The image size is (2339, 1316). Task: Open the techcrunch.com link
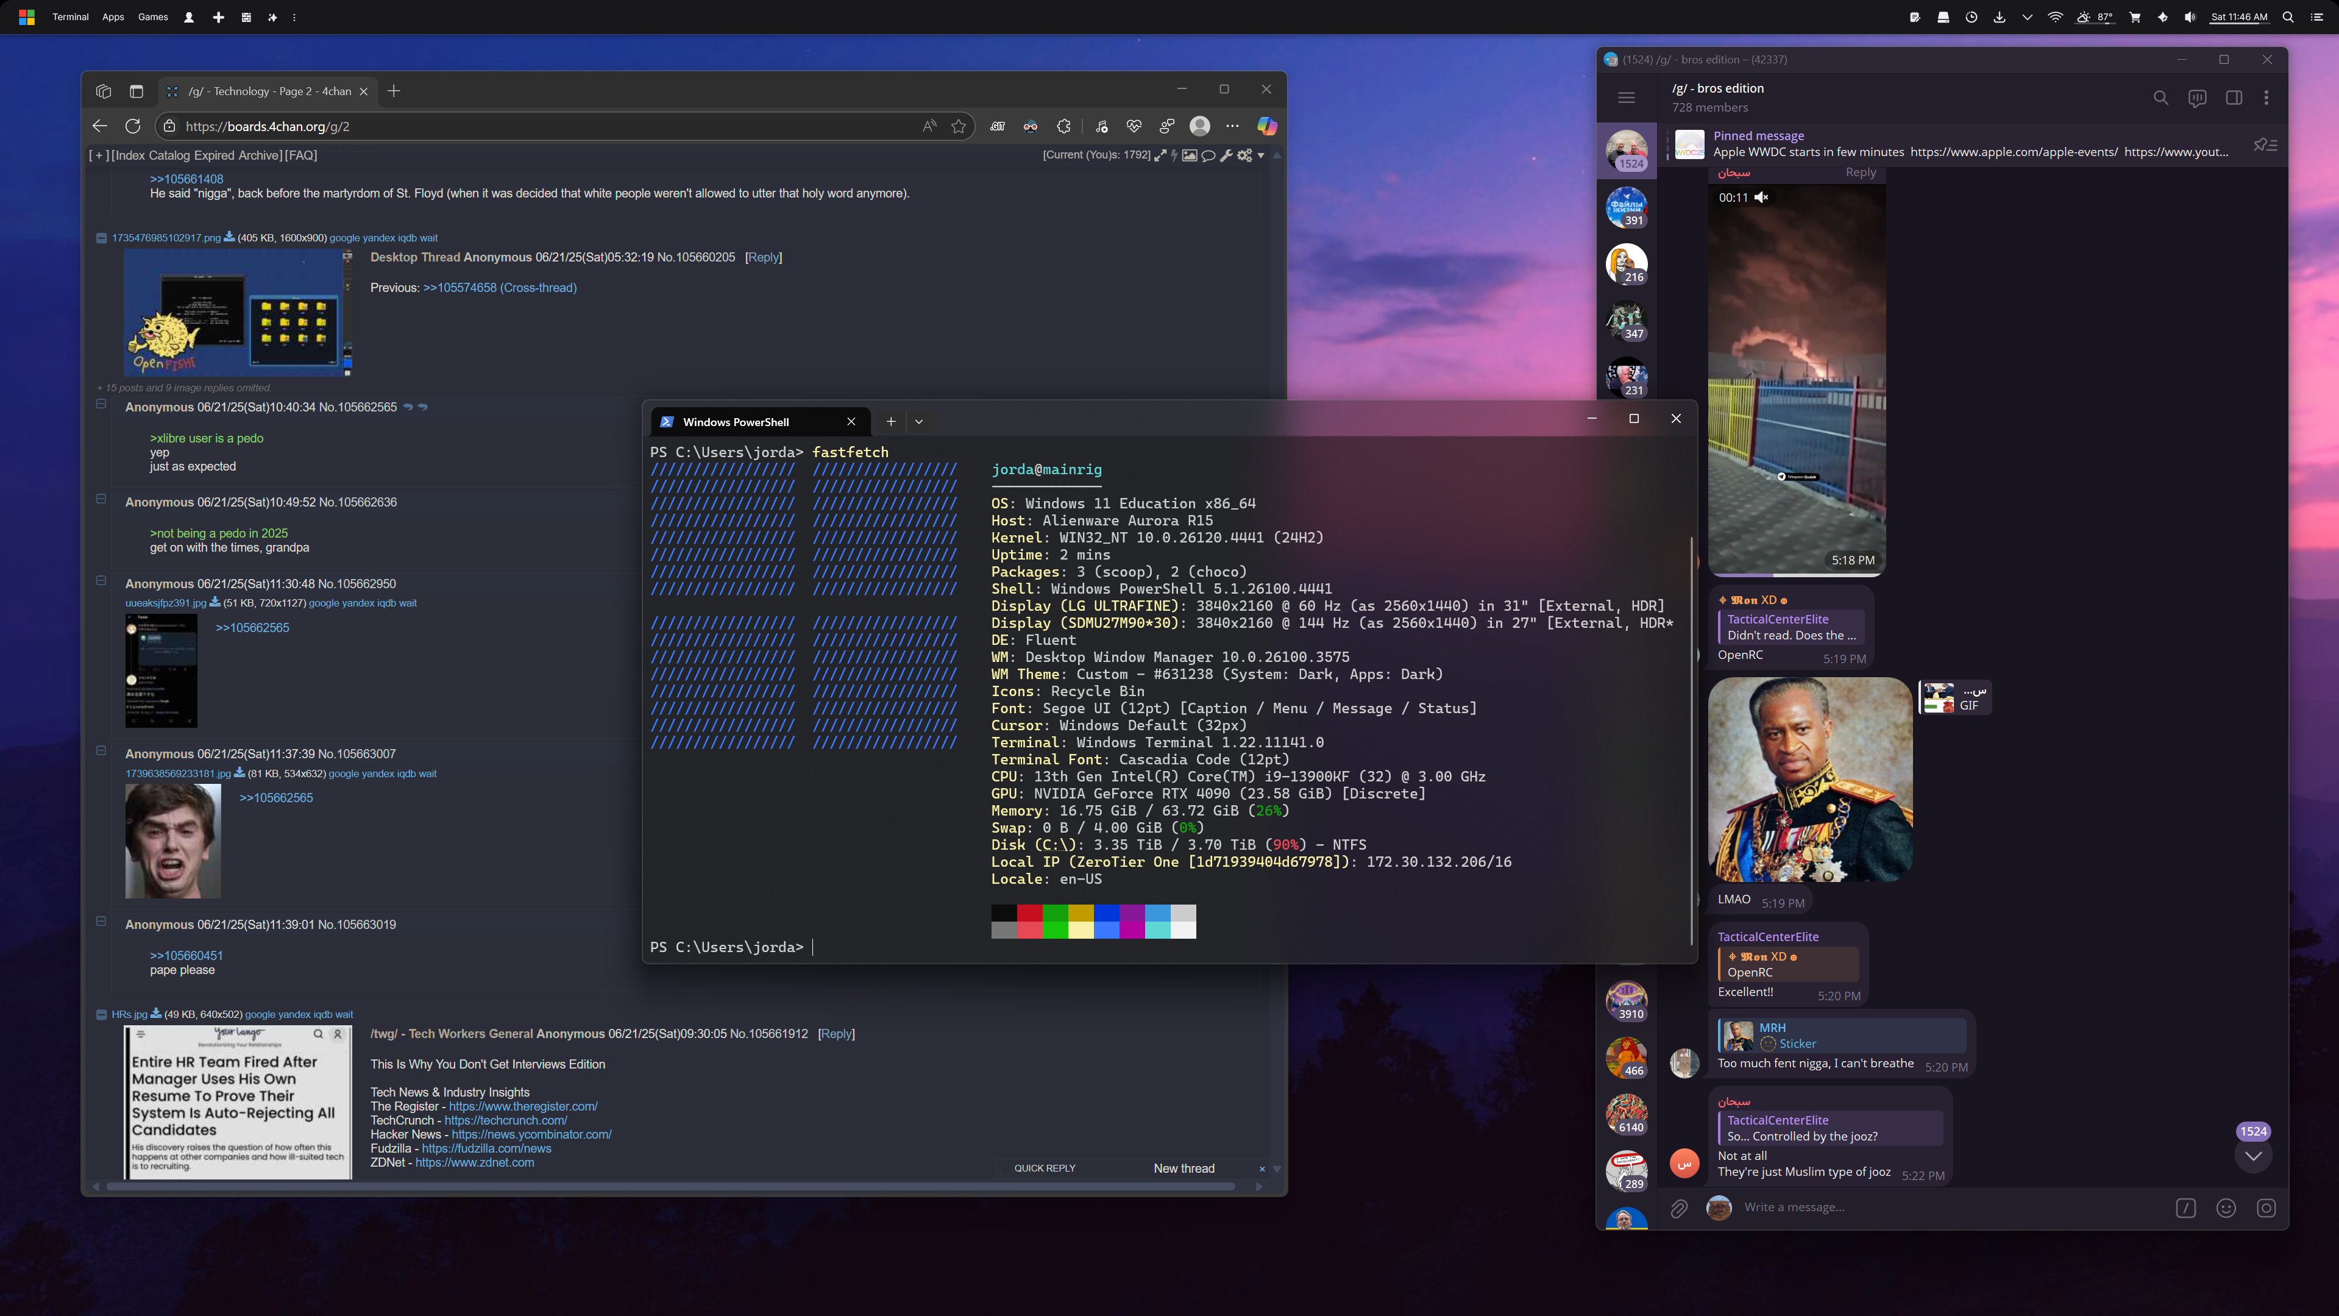[505, 1120]
